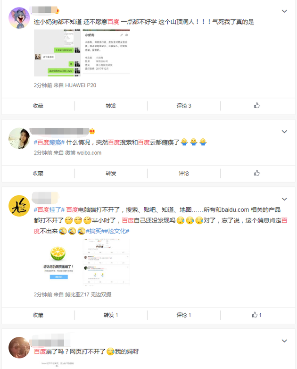Open the dark brown avatar in last post

(x=19, y=348)
